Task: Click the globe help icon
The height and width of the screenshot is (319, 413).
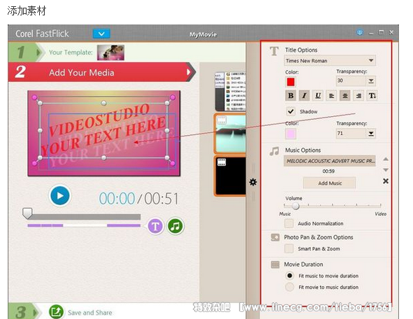Action: tap(360, 32)
